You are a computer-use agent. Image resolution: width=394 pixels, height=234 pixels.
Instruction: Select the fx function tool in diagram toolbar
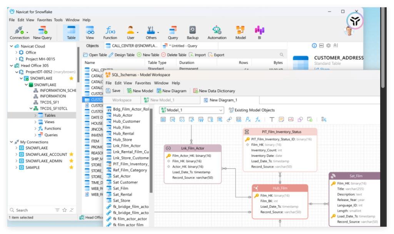pos(257,119)
